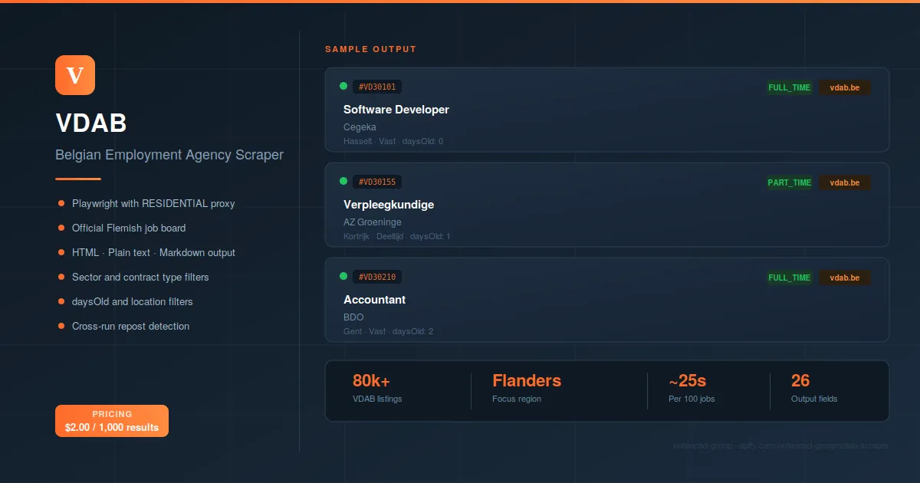
Task: Select the #VD30101 job ID tag
Action: click(377, 87)
